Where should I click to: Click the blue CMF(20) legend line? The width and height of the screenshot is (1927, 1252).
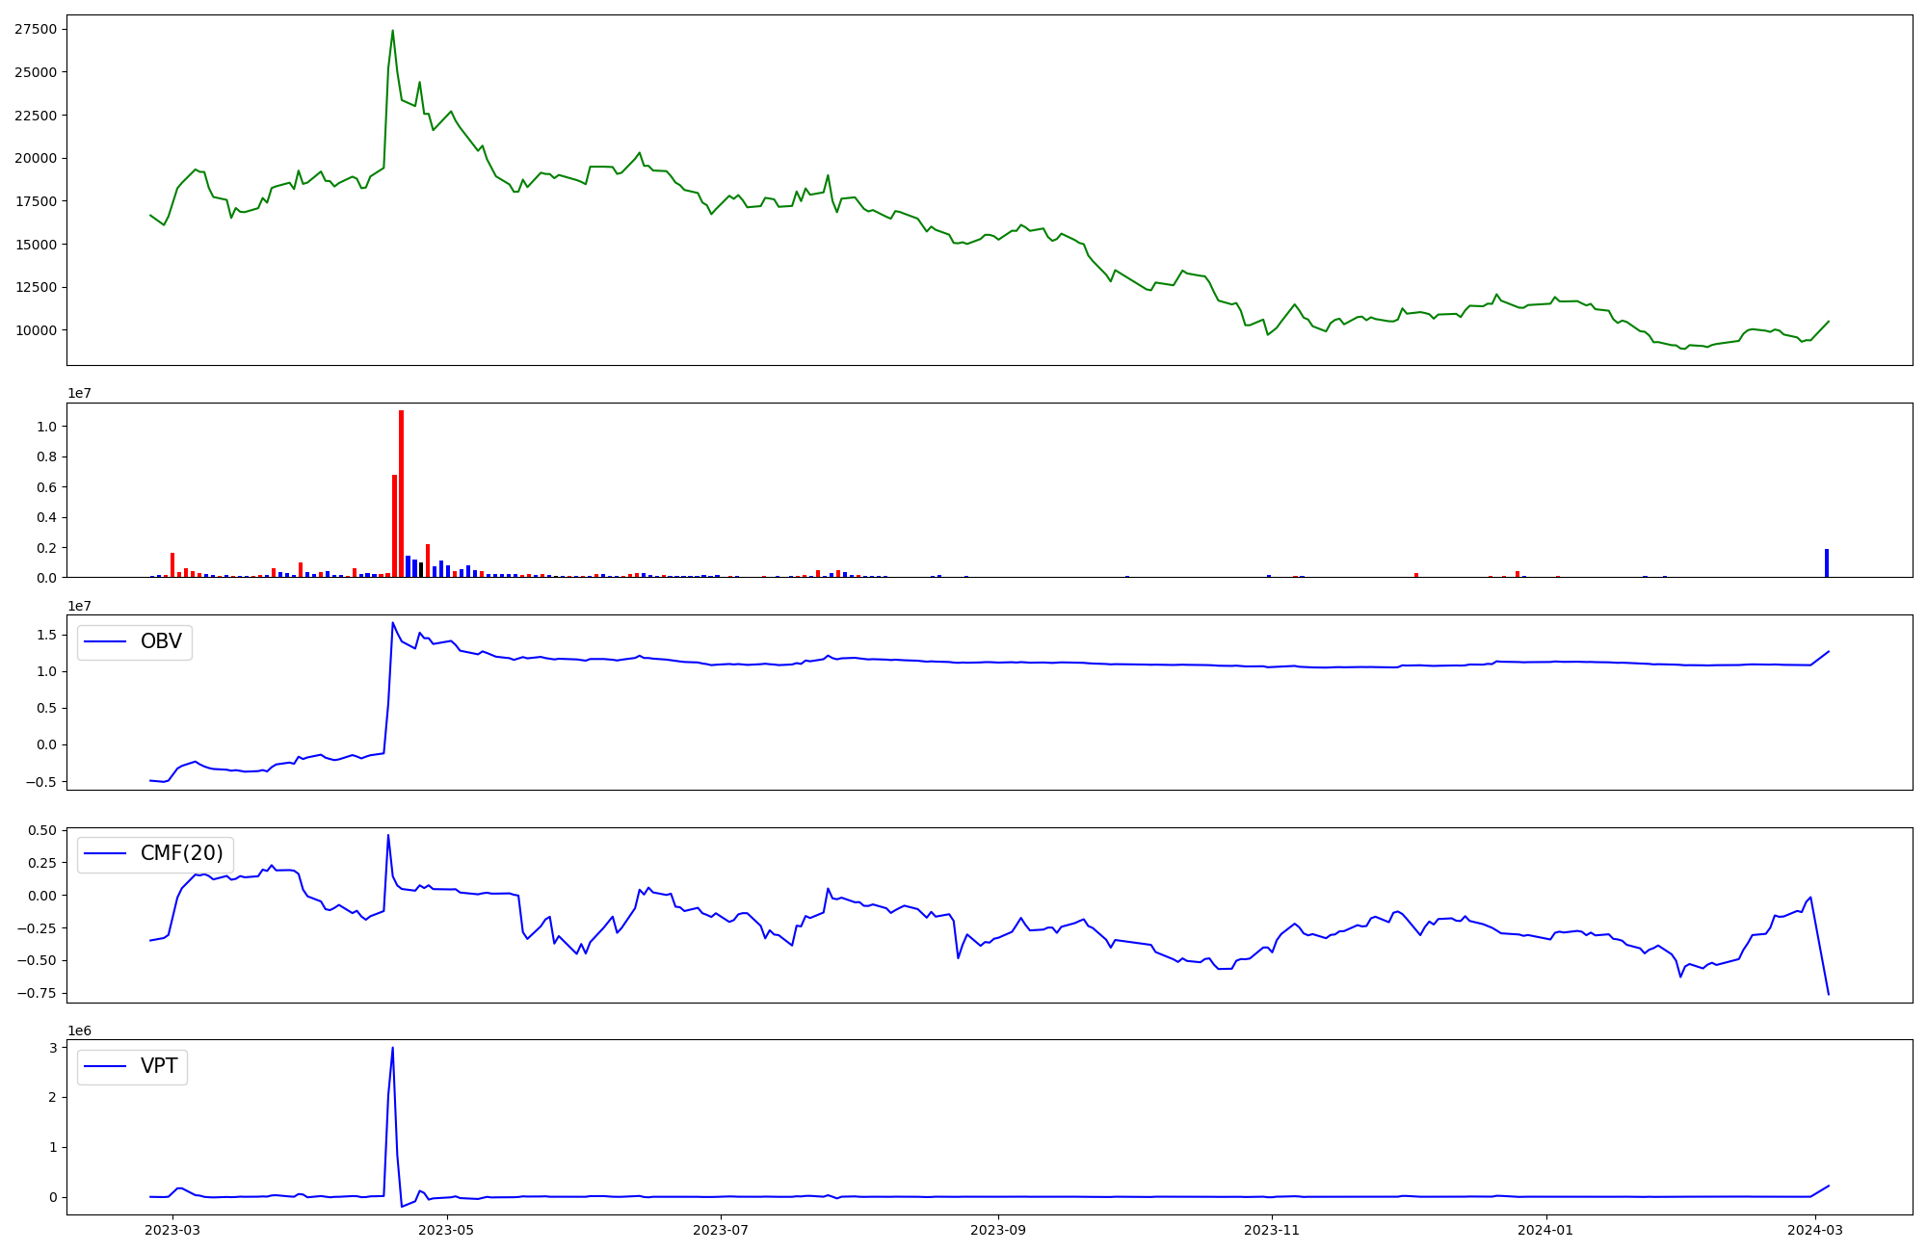tap(106, 853)
